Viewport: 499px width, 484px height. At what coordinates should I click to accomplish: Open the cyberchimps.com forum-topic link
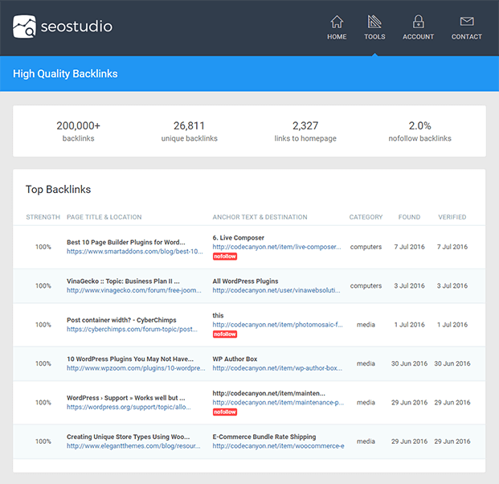[x=132, y=330]
